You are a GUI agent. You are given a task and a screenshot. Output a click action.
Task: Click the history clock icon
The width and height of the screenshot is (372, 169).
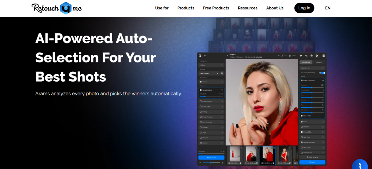click(311, 55)
